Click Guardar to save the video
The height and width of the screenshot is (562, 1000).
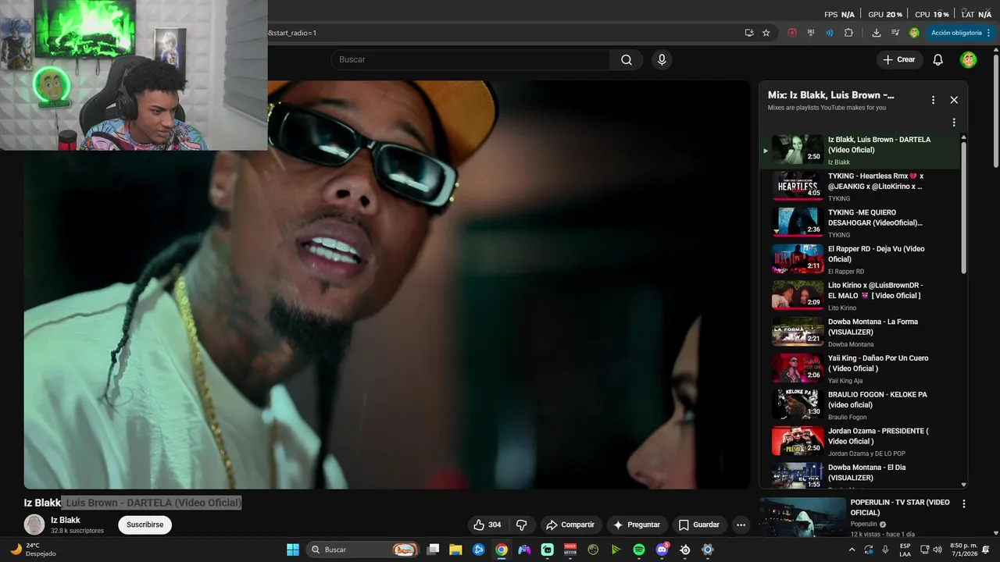(x=699, y=525)
